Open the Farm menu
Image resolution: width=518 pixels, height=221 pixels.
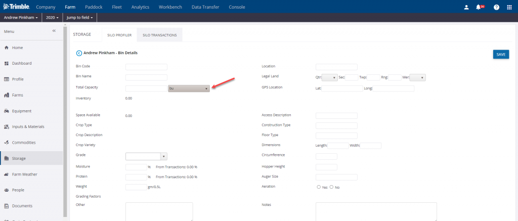(x=70, y=7)
